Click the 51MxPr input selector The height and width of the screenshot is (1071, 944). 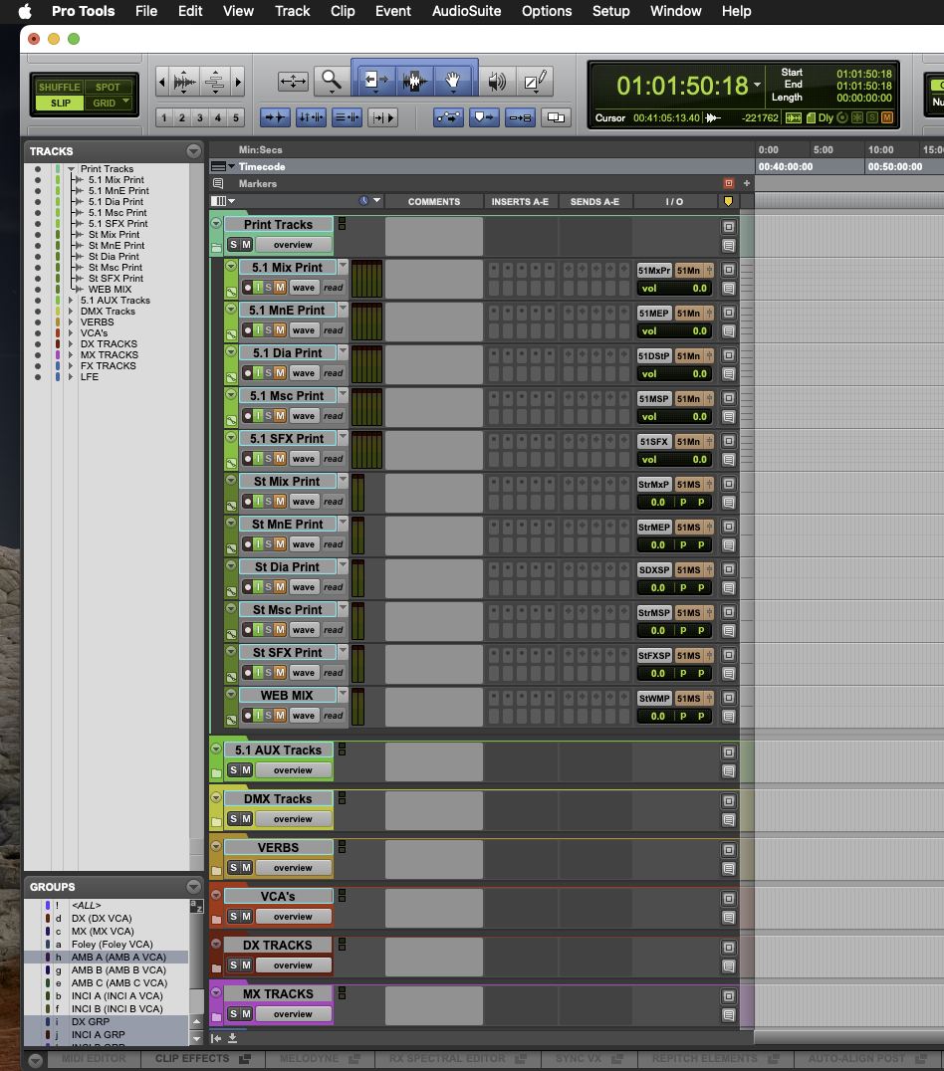coord(654,271)
